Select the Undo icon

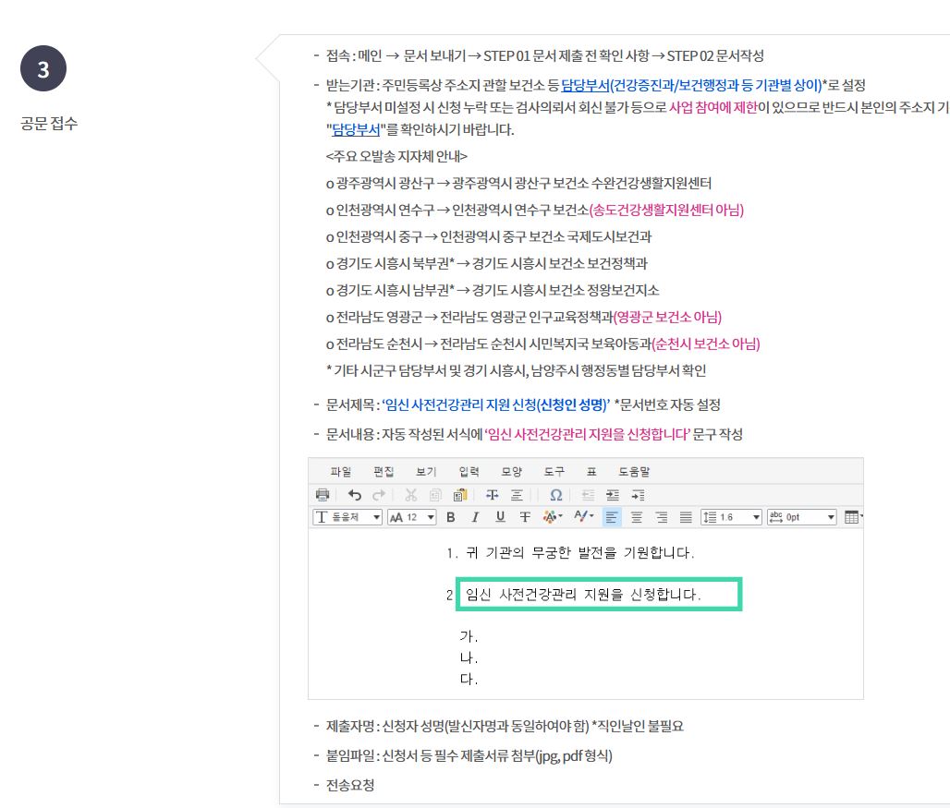[x=357, y=493]
